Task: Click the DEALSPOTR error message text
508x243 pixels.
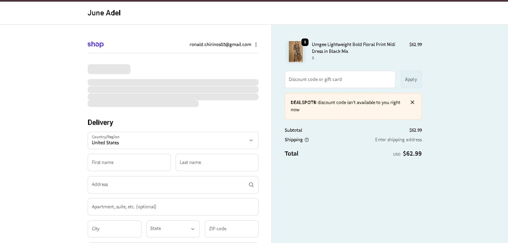Action: (x=345, y=106)
